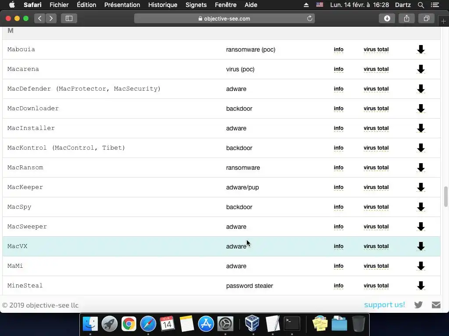Screen dimensions: 449x336
Task: Open the info link for MacRansom
Action: tap(339, 168)
